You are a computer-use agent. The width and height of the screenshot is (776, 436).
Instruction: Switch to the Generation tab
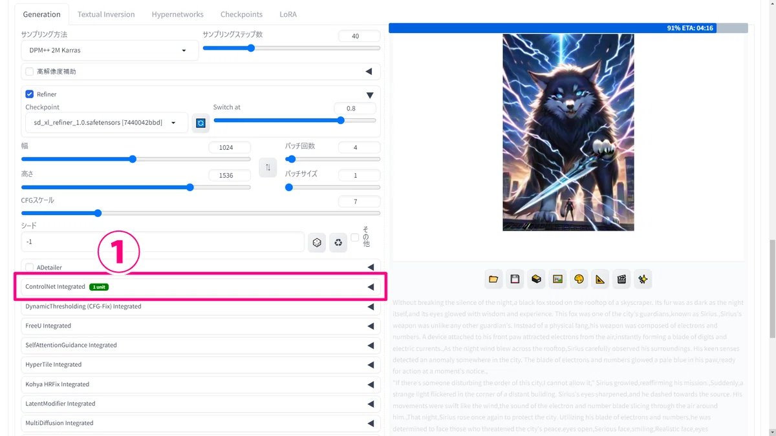41,14
